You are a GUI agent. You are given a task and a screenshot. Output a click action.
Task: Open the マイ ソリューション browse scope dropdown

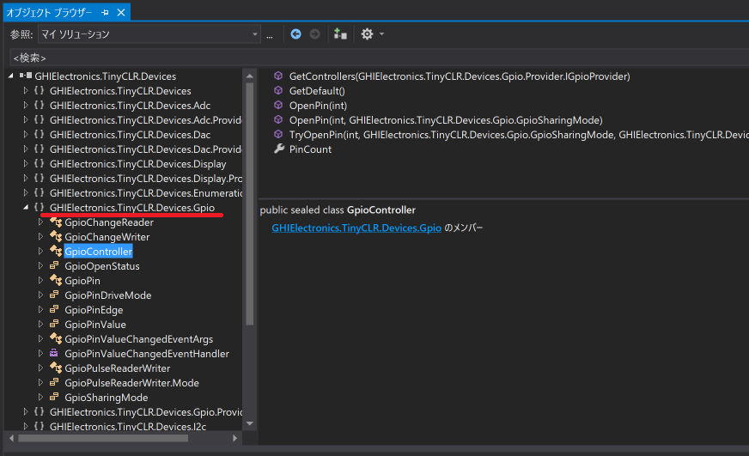[149, 34]
